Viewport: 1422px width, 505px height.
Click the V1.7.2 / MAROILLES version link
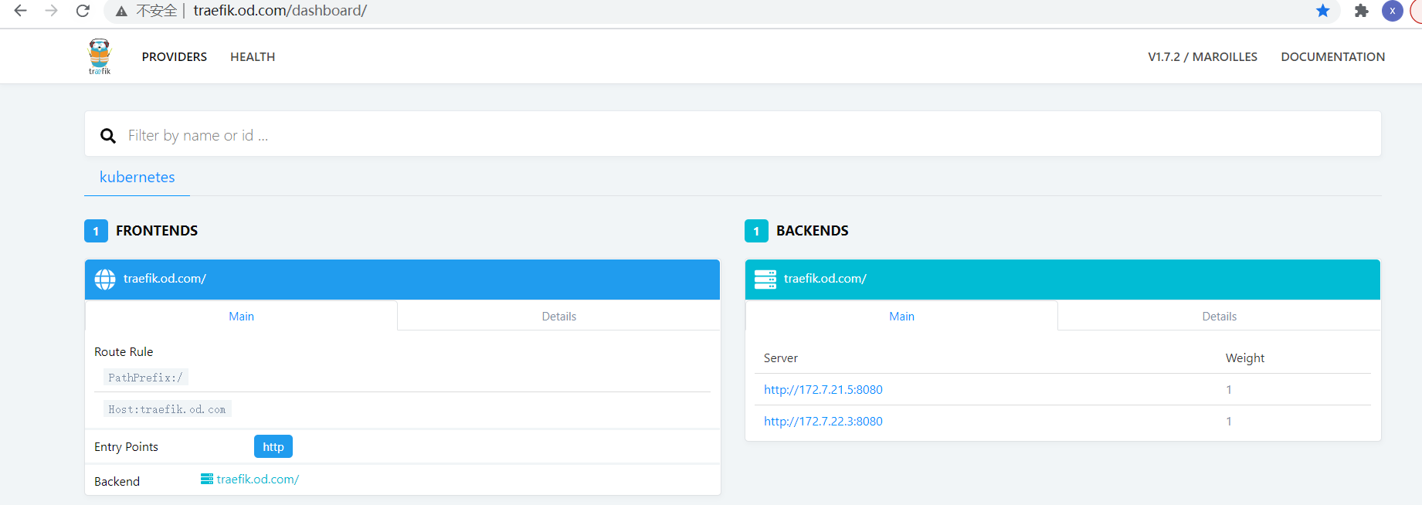1203,56
